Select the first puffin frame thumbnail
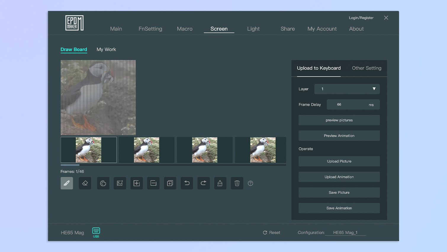Image resolution: width=447 pixels, height=252 pixels. (89, 150)
